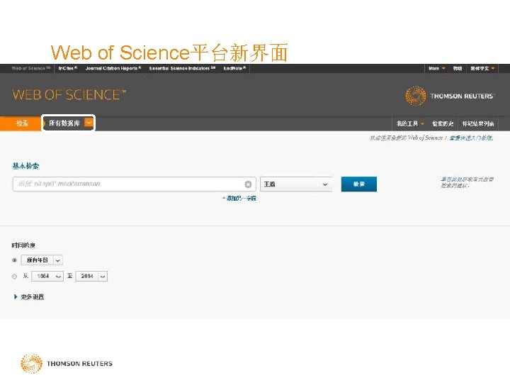This screenshot has height=383, width=510.
Task: Click the Thomson Reuters logo in header
Action: tap(450, 96)
